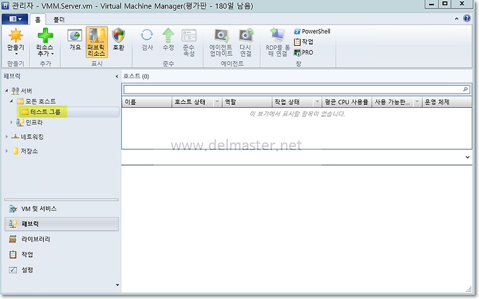Click the search magnifier icon
This screenshot has width=479, height=299.
point(465,89)
